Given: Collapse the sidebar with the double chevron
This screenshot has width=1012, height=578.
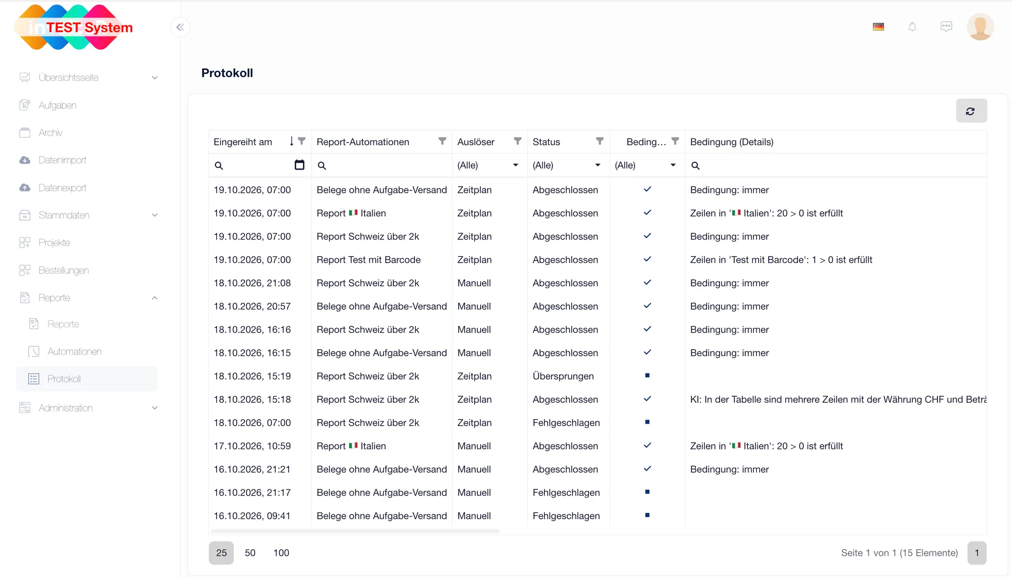Looking at the screenshot, I should coord(180,27).
